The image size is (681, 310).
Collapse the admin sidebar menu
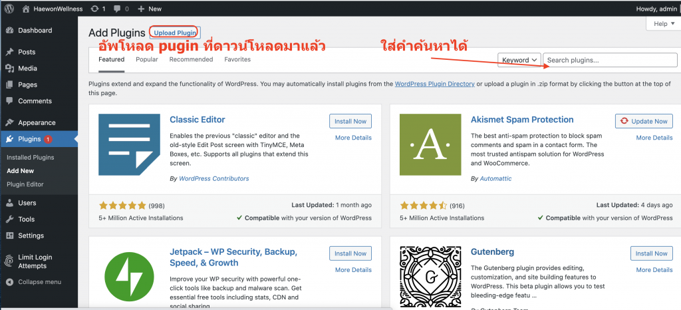[39, 282]
